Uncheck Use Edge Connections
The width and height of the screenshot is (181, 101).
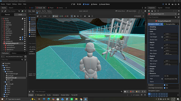tap(165, 88)
